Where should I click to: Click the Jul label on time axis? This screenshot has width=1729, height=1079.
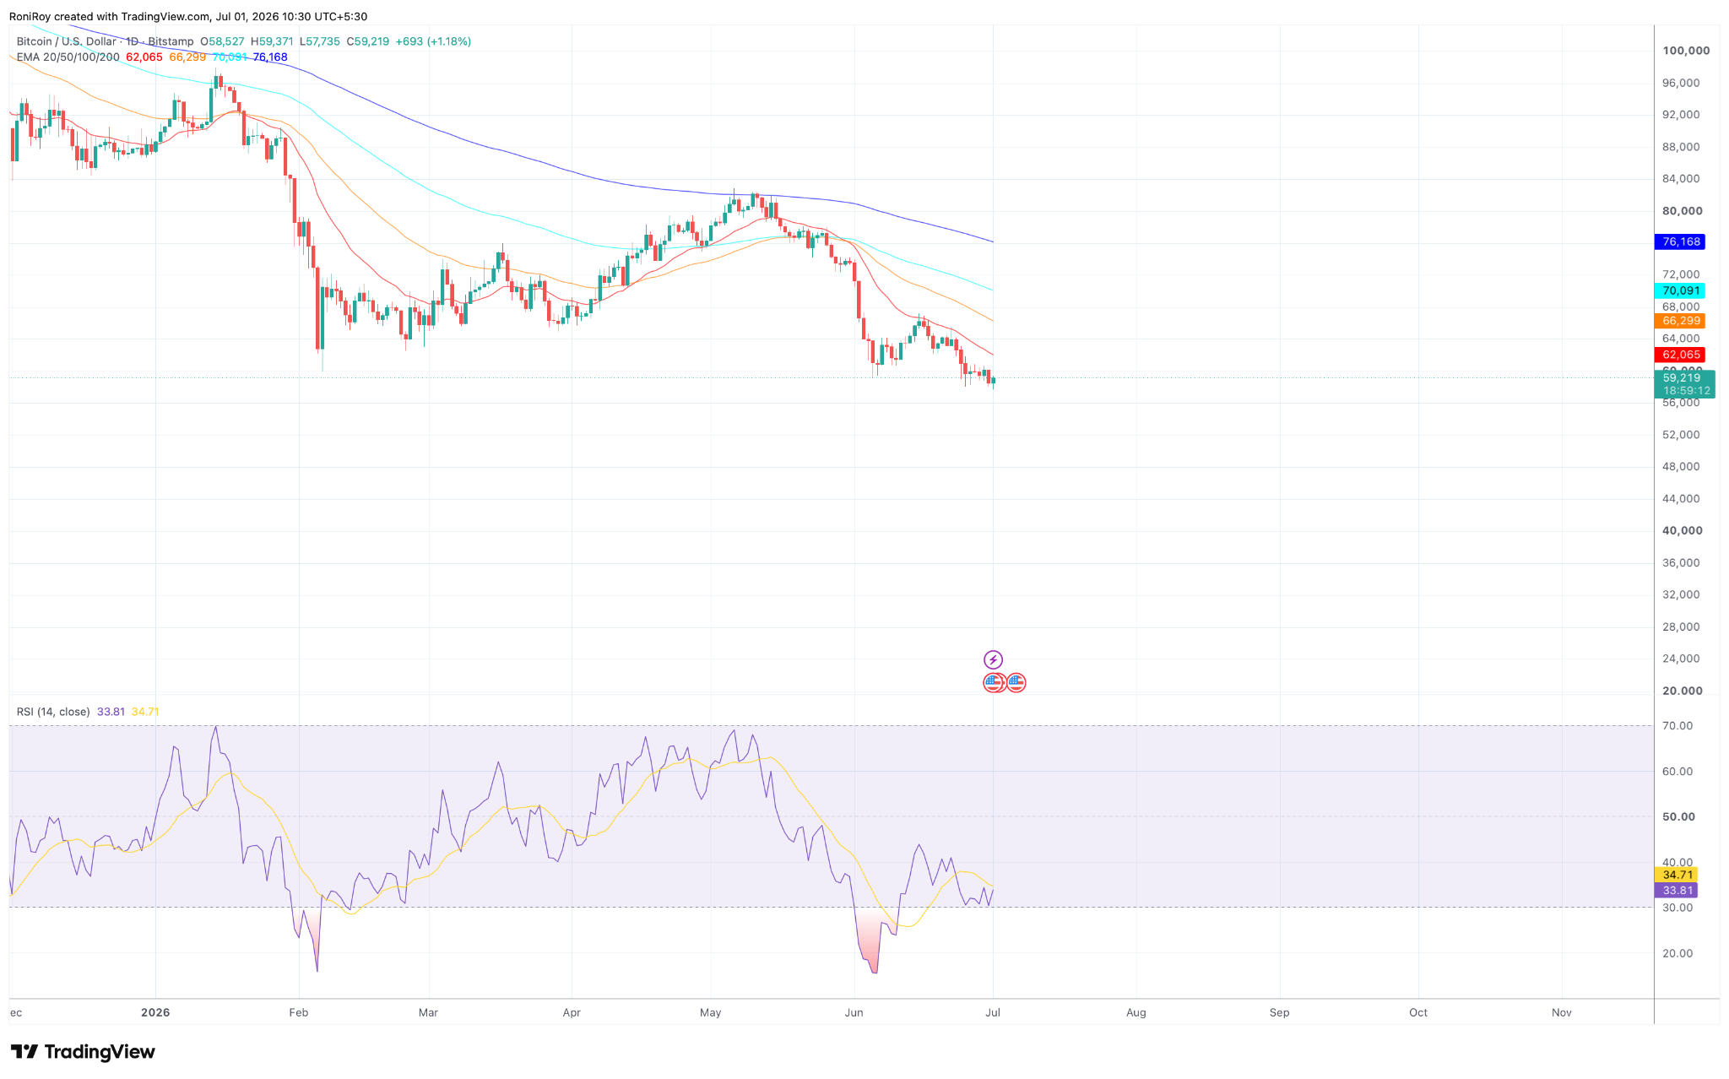pyautogui.click(x=994, y=1013)
